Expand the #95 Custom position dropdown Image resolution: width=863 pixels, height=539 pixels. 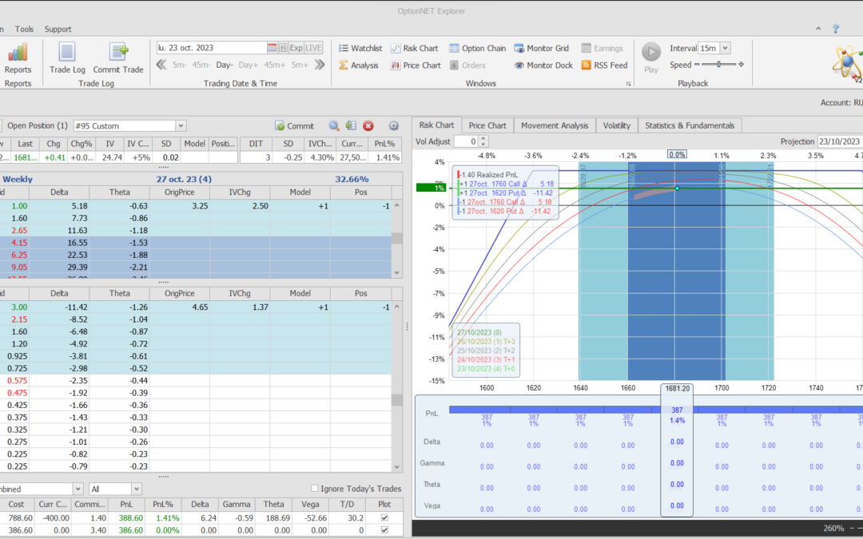[181, 125]
